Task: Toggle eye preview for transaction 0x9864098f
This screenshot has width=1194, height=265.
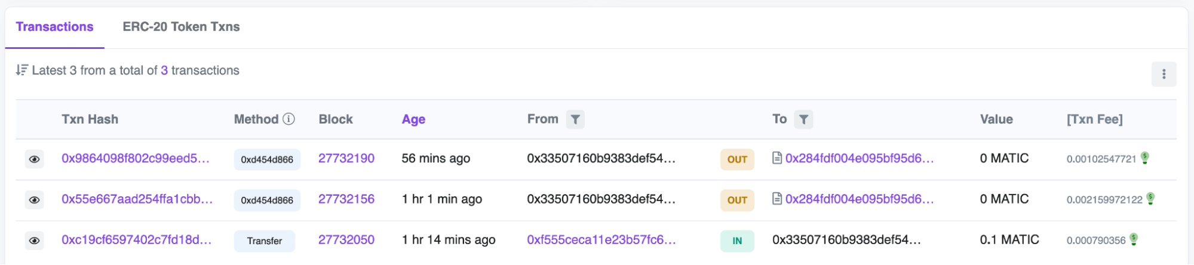Action: click(35, 159)
